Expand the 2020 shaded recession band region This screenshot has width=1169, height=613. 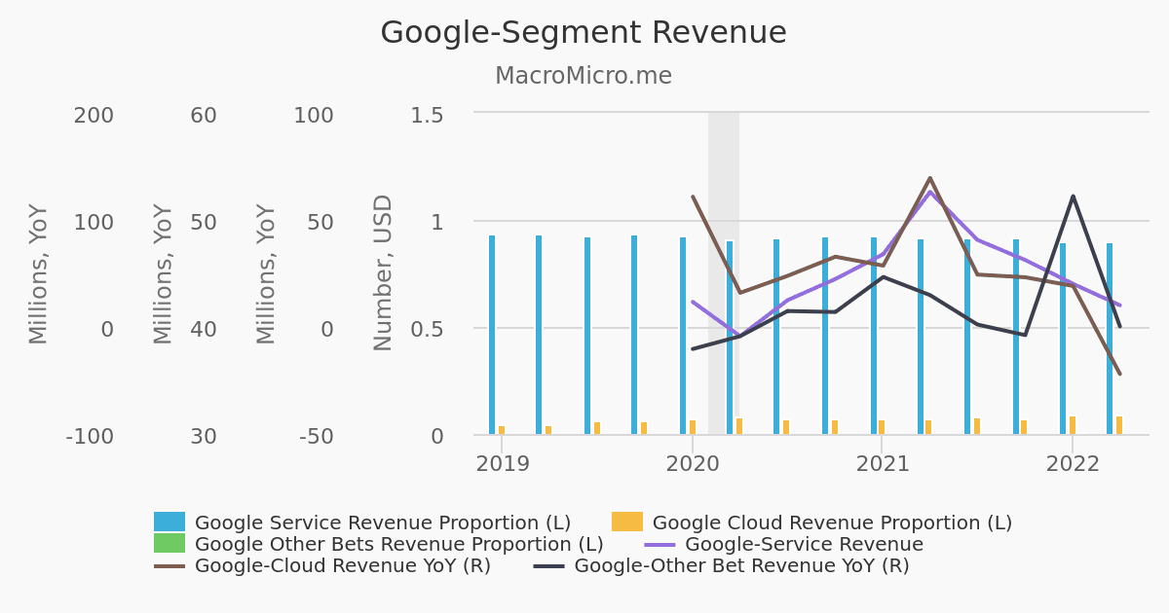[x=722, y=272]
